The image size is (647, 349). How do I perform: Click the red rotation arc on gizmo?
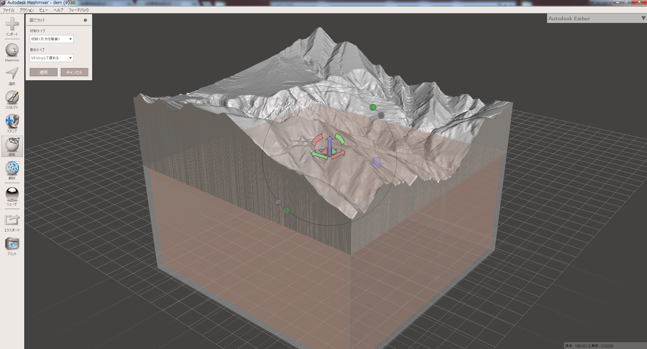click(317, 140)
